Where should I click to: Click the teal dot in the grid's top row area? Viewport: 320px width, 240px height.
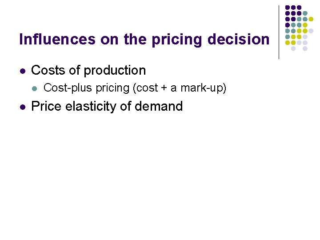pos(305,13)
